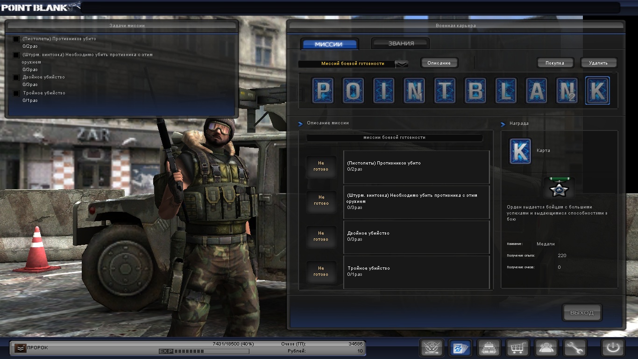Click description row Тройное убийство 0/1раз

417,272
